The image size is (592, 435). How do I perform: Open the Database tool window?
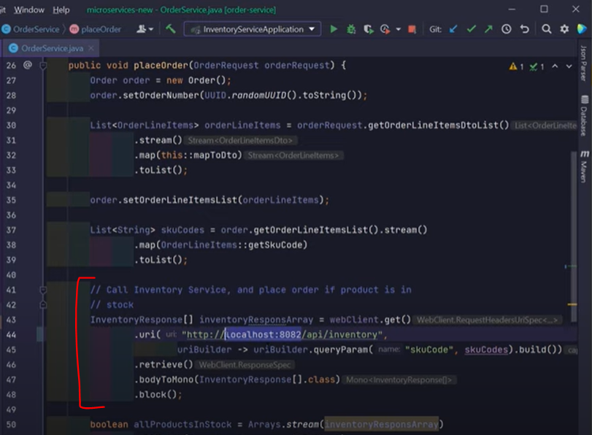tap(584, 115)
